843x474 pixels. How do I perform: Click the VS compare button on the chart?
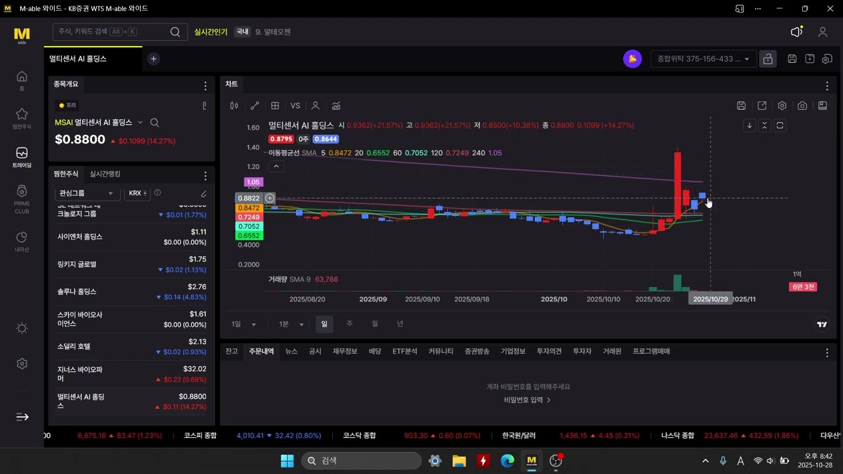pos(295,105)
